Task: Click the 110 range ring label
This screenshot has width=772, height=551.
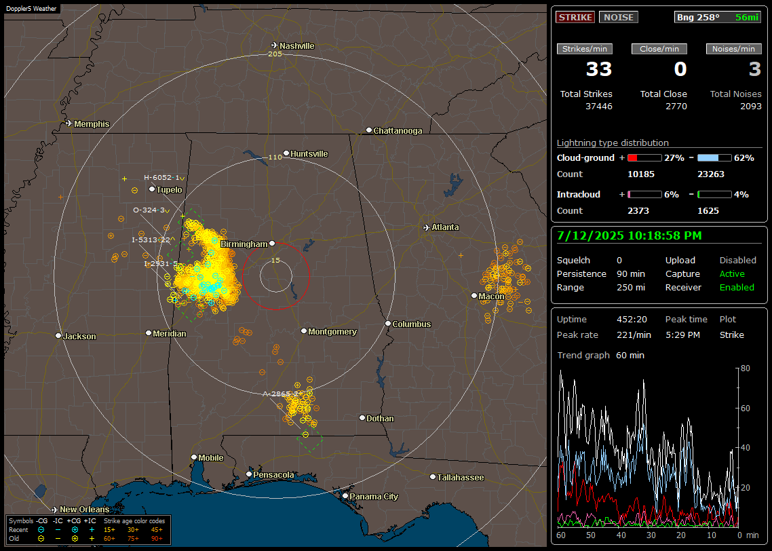Action: tap(275, 157)
